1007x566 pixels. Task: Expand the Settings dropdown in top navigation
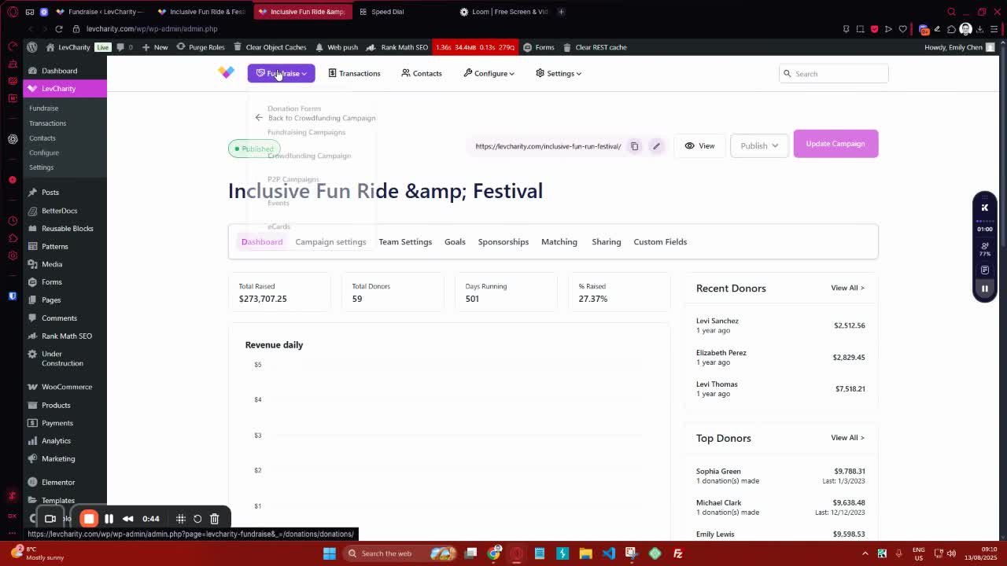tap(559, 73)
